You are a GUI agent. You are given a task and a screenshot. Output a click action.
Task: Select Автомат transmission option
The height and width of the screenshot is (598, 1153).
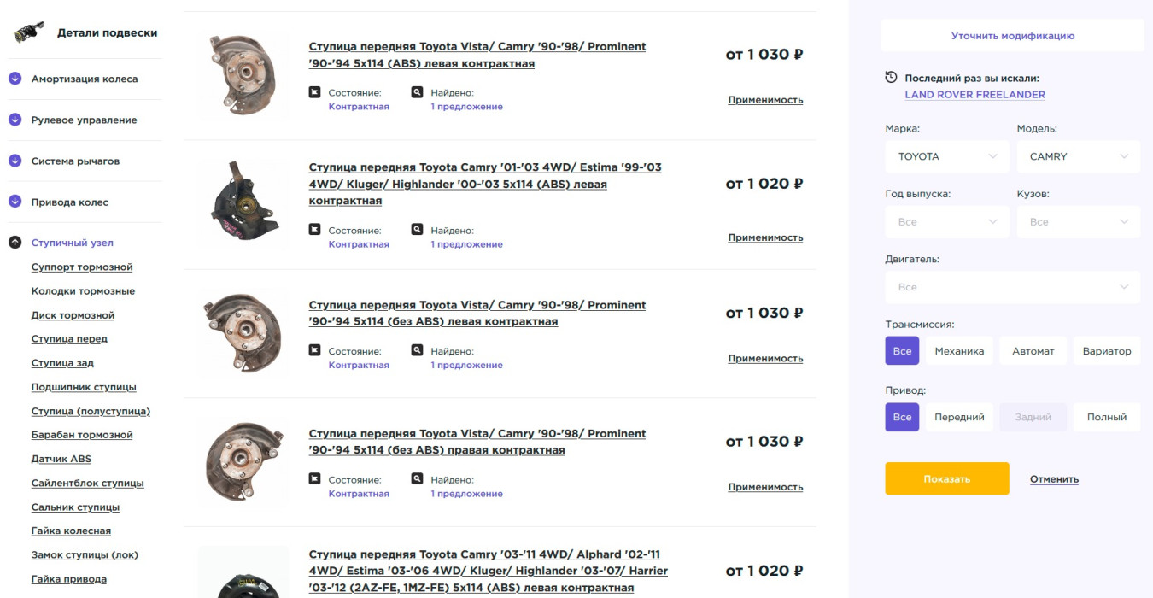[x=1033, y=351]
